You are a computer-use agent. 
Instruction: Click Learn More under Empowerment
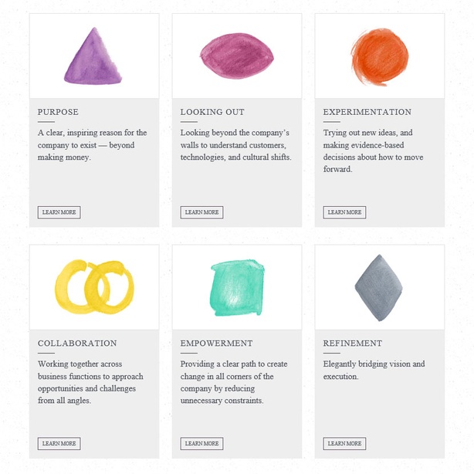pyautogui.click(x=201, y=443)
